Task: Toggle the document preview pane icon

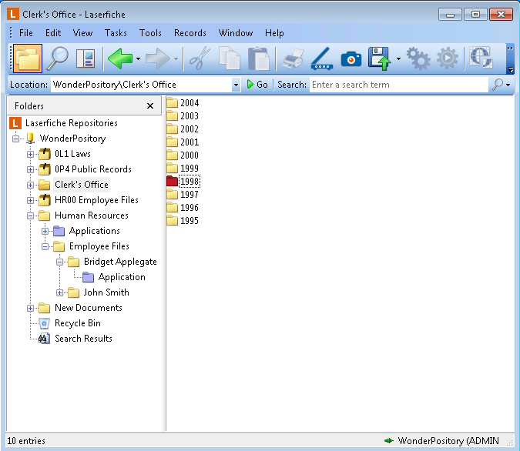Action: point(86,58)
